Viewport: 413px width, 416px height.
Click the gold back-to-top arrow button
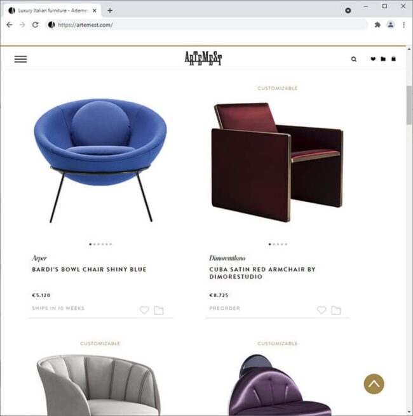(x=374, y=384)
